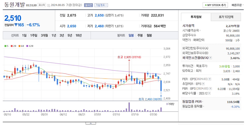Open the 시가총액순위 link arrow
Viewport: 245px width, 125px height.
click(200, 31)
